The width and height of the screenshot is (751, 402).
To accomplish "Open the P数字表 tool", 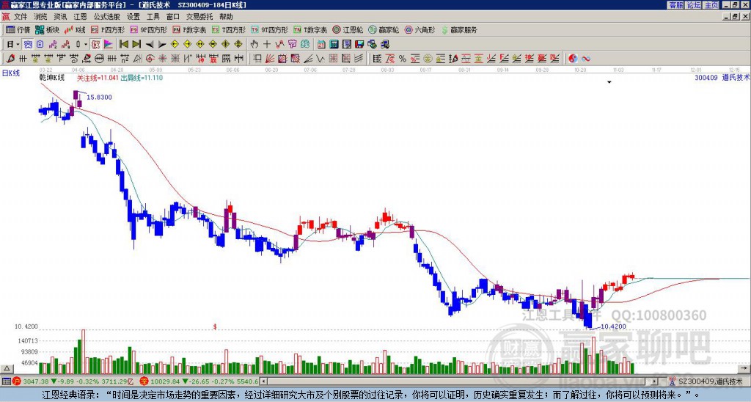I will click(x=189, y=29).
